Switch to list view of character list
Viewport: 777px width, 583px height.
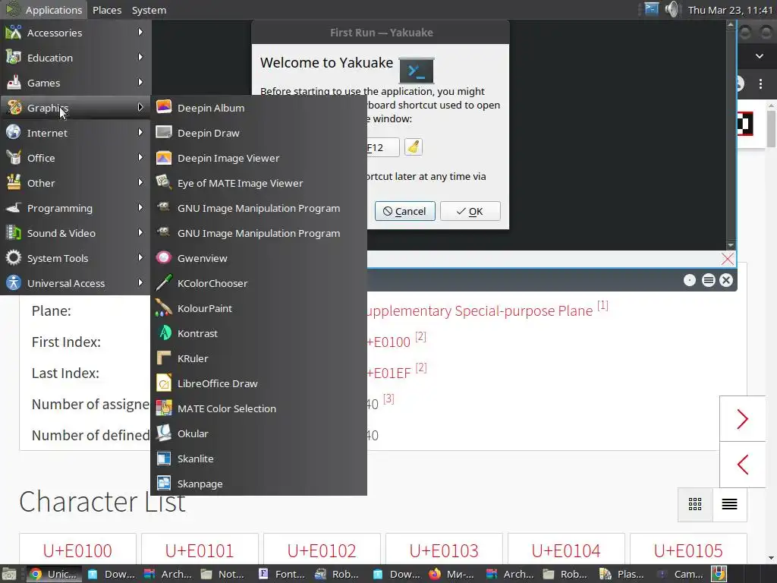point(729,504)
